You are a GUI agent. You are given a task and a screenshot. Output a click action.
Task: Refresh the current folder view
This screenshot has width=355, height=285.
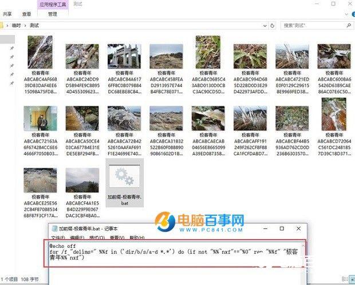point(273,26)
